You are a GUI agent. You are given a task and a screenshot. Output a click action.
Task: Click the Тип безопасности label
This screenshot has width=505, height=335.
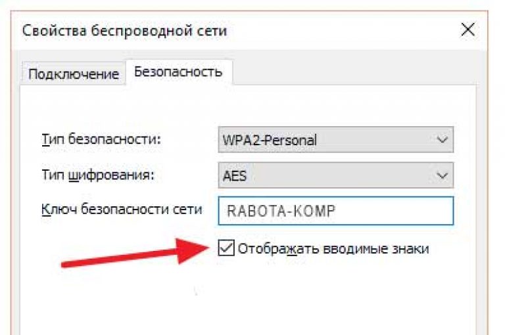(x=101, y=139)
